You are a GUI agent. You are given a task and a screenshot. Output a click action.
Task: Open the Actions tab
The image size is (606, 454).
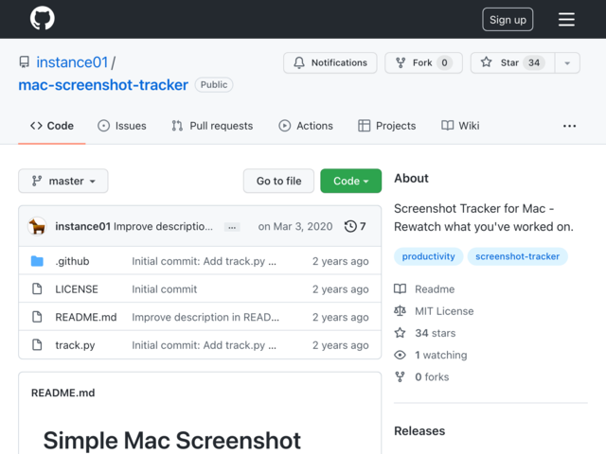305,126
